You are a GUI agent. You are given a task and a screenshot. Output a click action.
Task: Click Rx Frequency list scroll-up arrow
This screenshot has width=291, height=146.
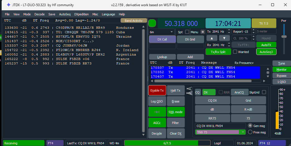tap(268, 69)
